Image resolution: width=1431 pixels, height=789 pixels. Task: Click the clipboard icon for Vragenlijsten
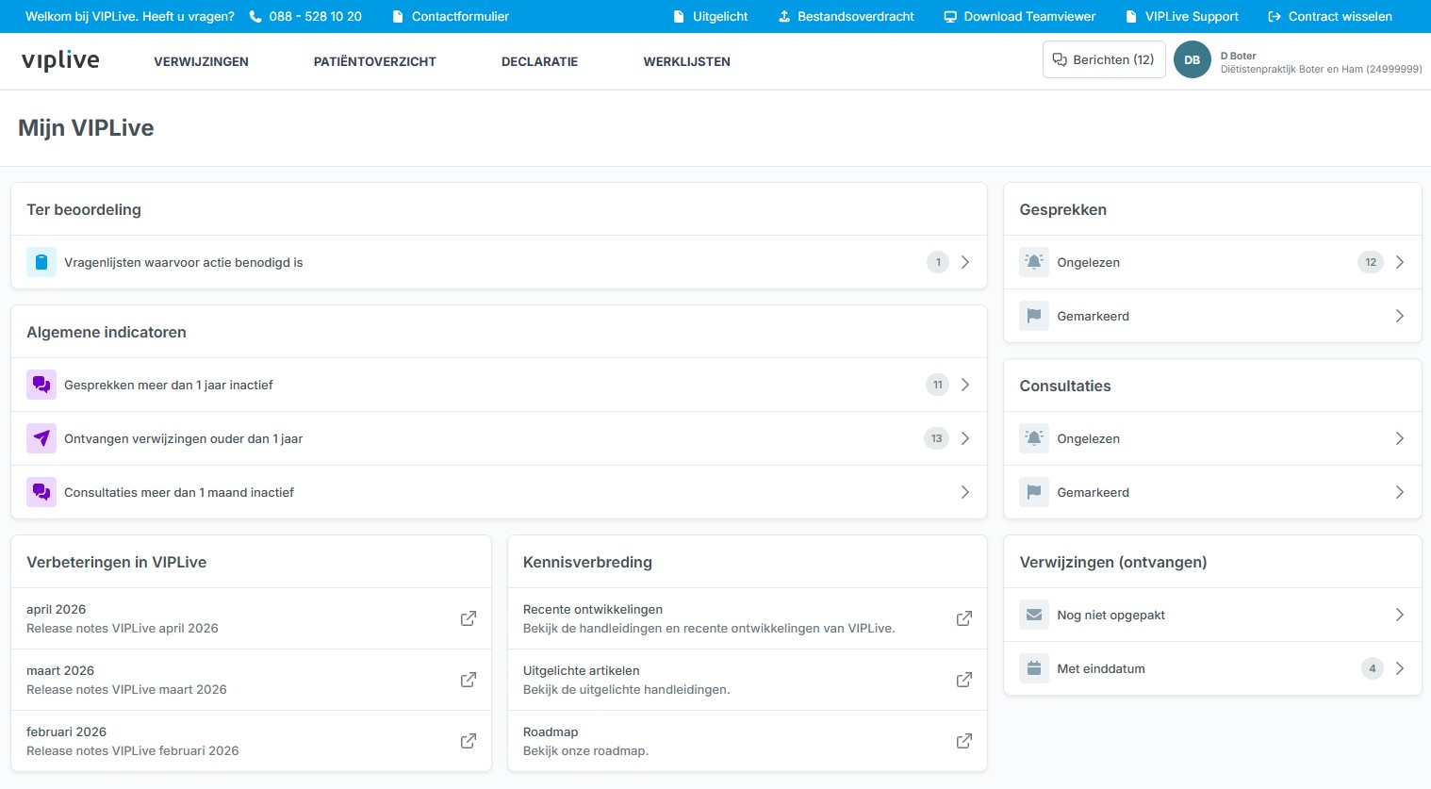tap(41, 262)
